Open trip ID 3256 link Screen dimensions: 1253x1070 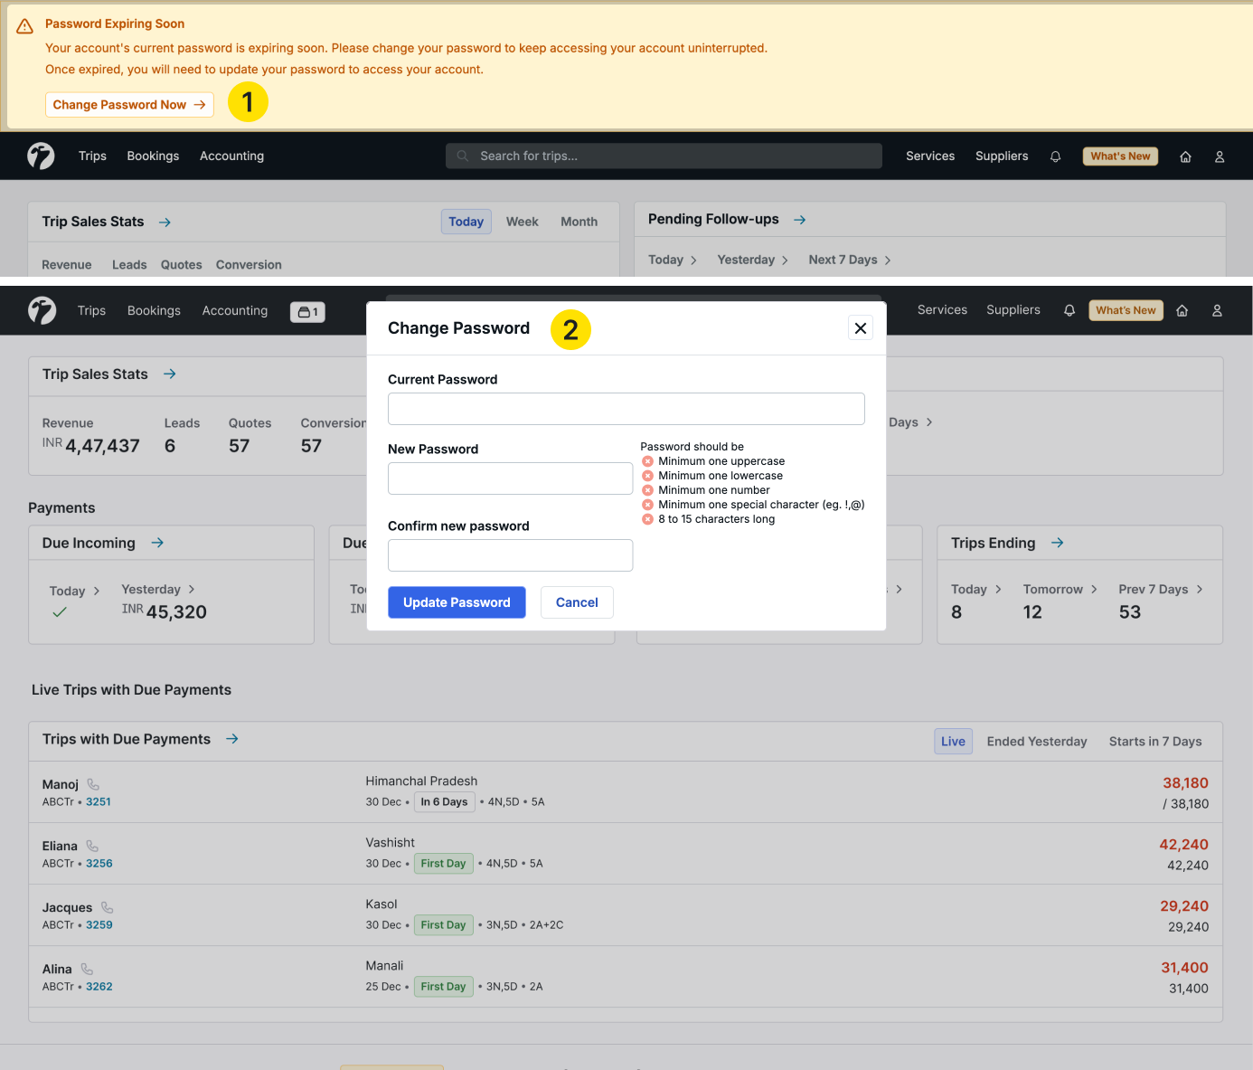(x=99, y=864)
